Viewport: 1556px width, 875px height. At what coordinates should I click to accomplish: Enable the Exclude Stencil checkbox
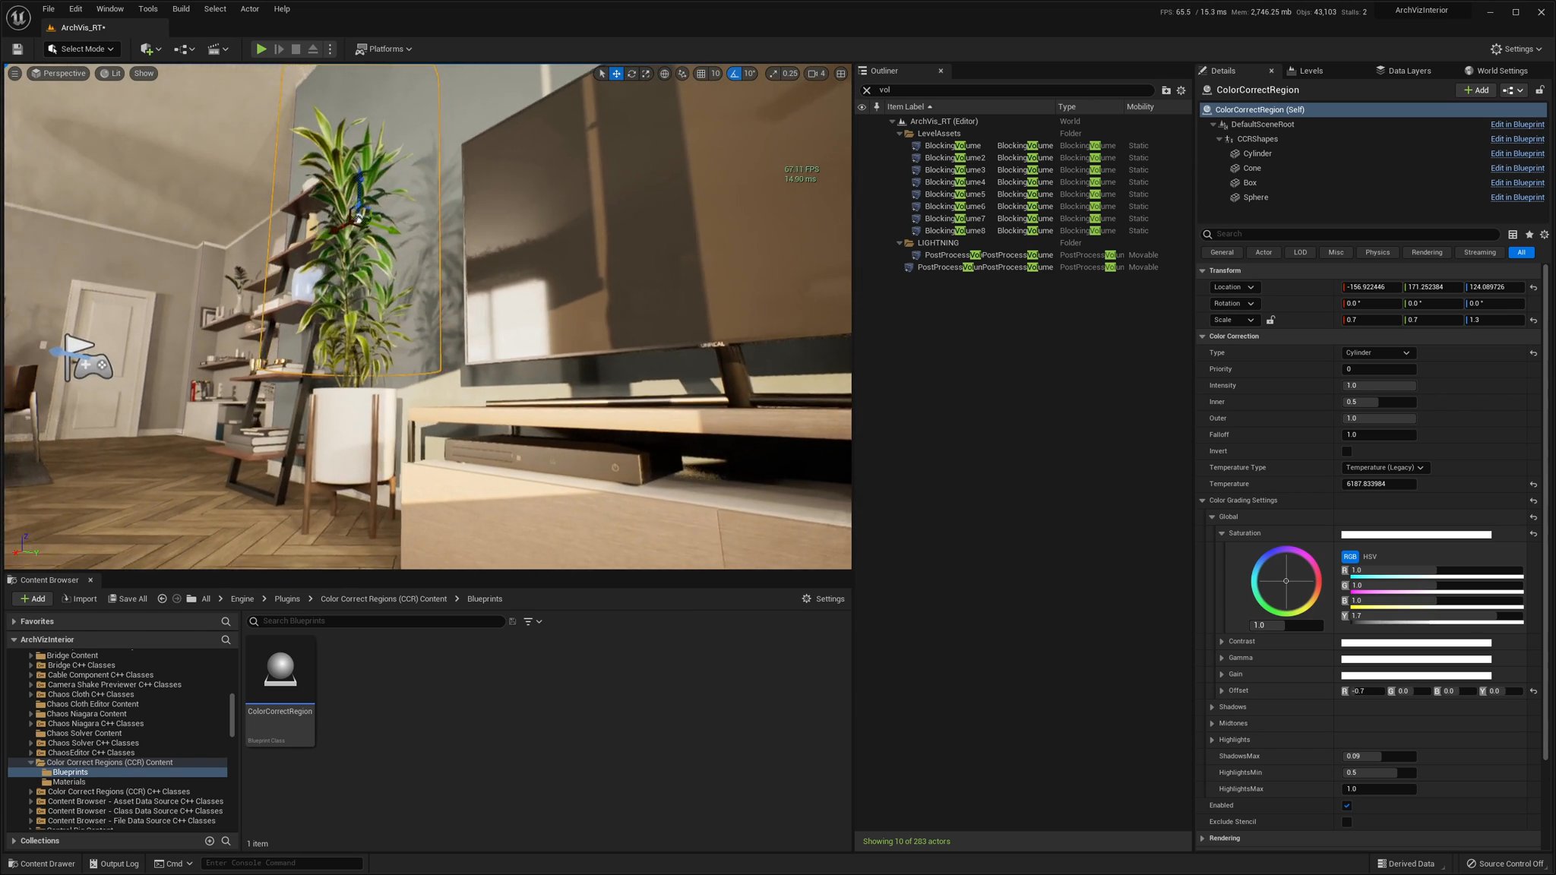pos(1346,822)
